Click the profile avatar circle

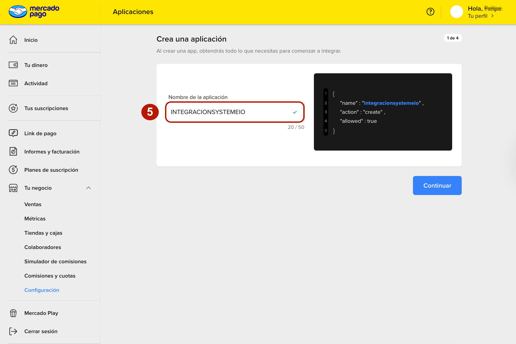[x=456, y=12]
